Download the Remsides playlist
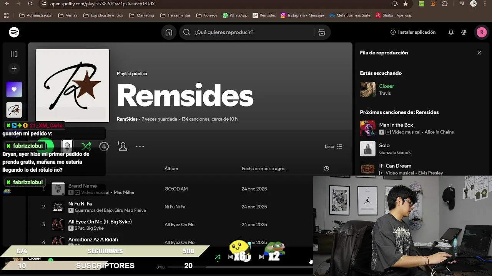The width and height of the screenshot is (492, 276). click(104, 146)
